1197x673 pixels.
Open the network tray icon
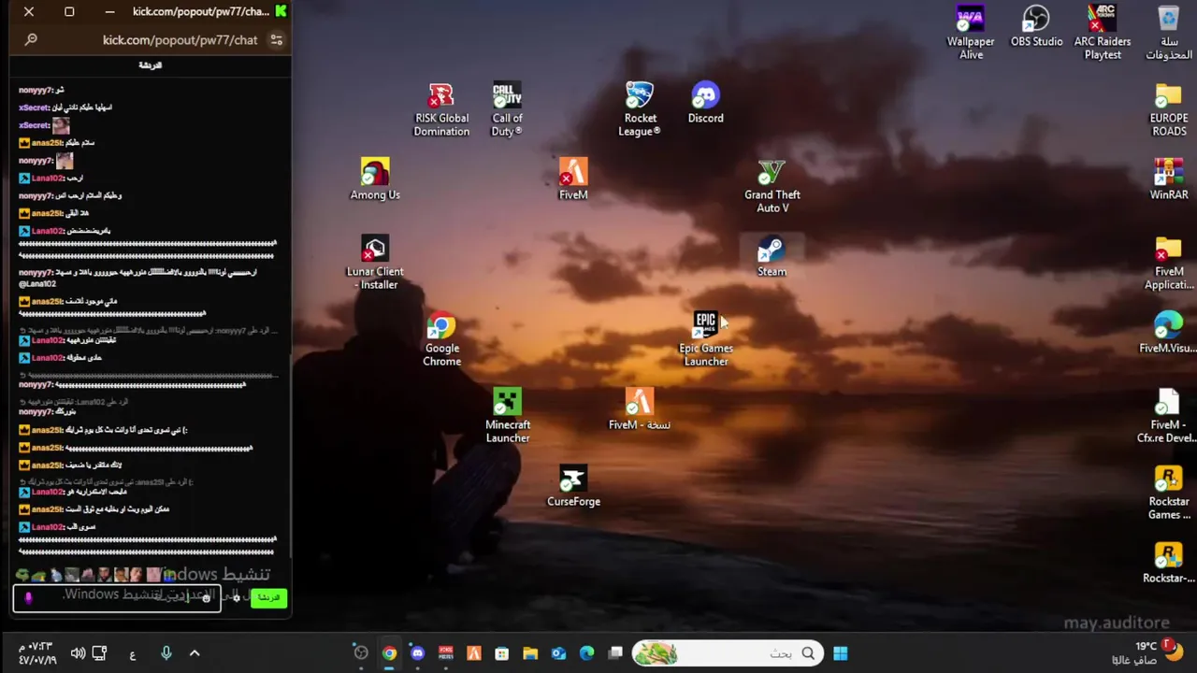99,653
